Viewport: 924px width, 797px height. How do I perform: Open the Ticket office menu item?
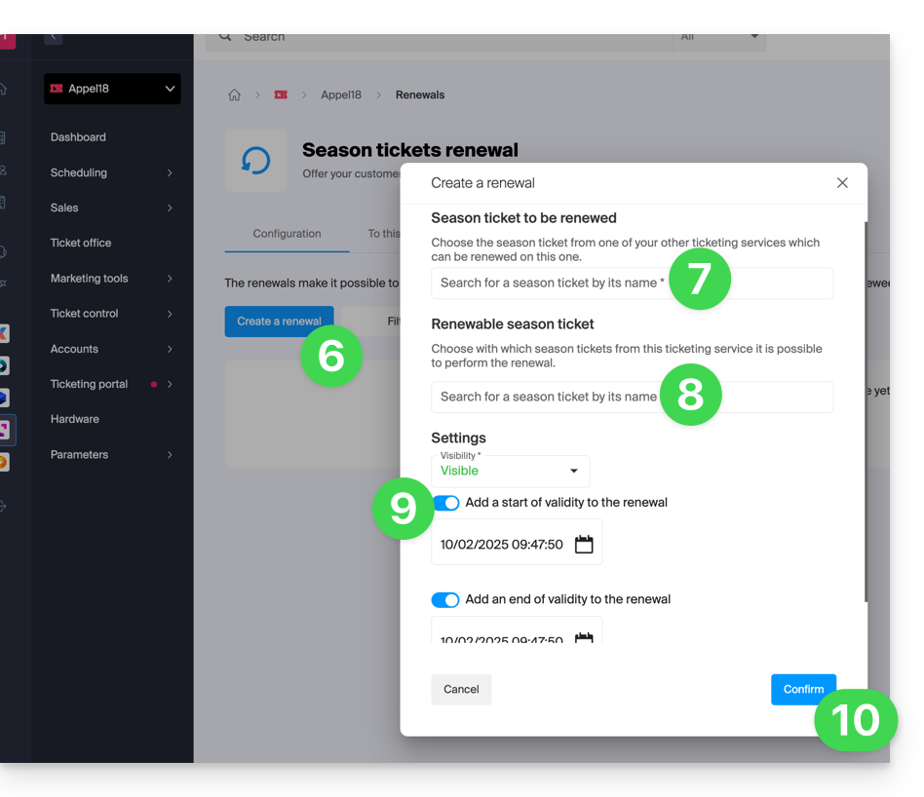[81, 244]
